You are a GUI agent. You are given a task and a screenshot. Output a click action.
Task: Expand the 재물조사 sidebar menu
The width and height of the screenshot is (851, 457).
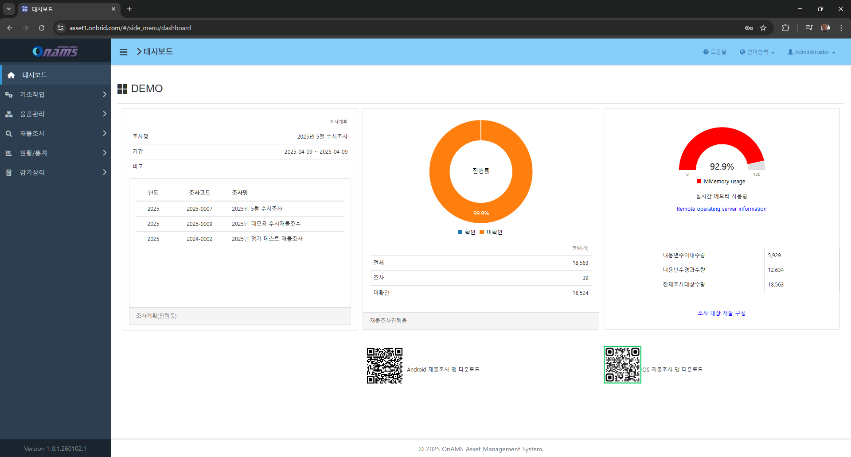click(x=55, y=133)
